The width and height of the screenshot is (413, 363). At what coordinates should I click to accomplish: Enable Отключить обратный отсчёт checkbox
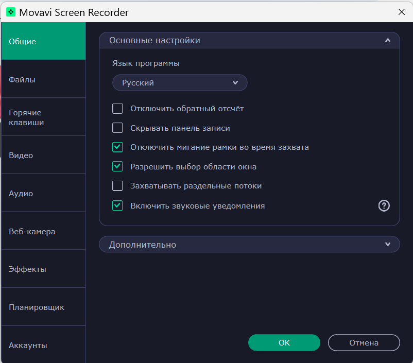pyautogui.click(x=117, y=109)
